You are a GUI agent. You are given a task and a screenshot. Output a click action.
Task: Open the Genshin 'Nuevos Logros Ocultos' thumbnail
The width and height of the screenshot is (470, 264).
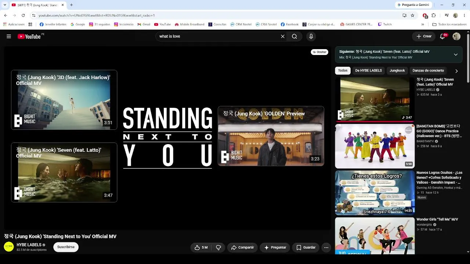pyautogui.click(x=375, y=192)
